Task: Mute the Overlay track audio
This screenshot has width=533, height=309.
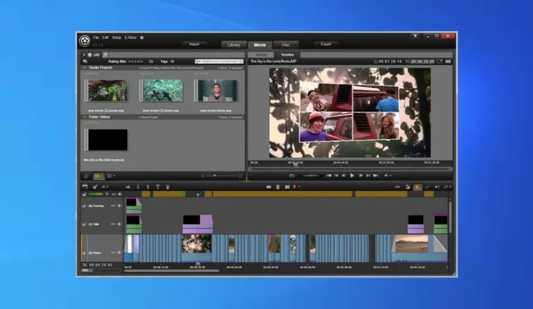Action: (119, 206)
